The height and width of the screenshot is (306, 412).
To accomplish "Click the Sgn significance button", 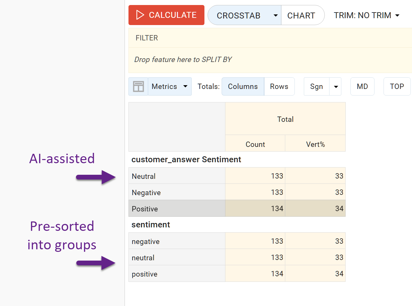I will tap(316, 86).
